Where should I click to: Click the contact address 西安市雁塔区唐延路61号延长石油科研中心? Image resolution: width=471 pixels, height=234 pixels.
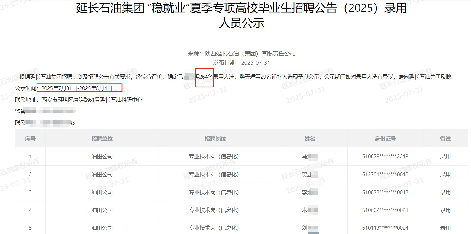[x=92, y=100]
